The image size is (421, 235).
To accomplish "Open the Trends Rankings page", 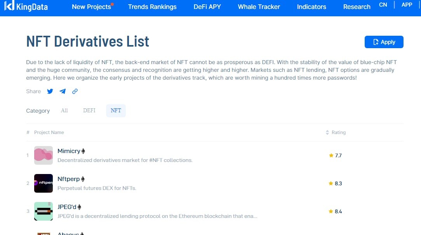I will pyautogui.click(x=152, y=7).
